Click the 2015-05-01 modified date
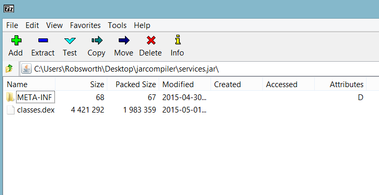 click(x=184, y=110)
